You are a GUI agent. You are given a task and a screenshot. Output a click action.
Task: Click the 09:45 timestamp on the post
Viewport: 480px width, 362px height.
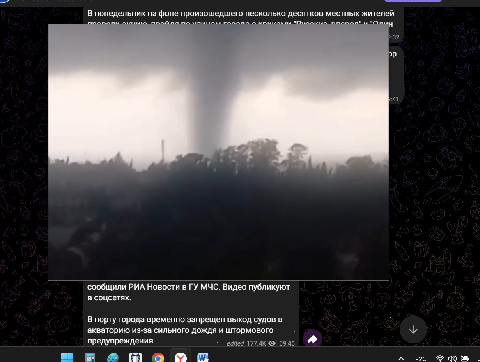pyautogui.click(x=287, y=343)
